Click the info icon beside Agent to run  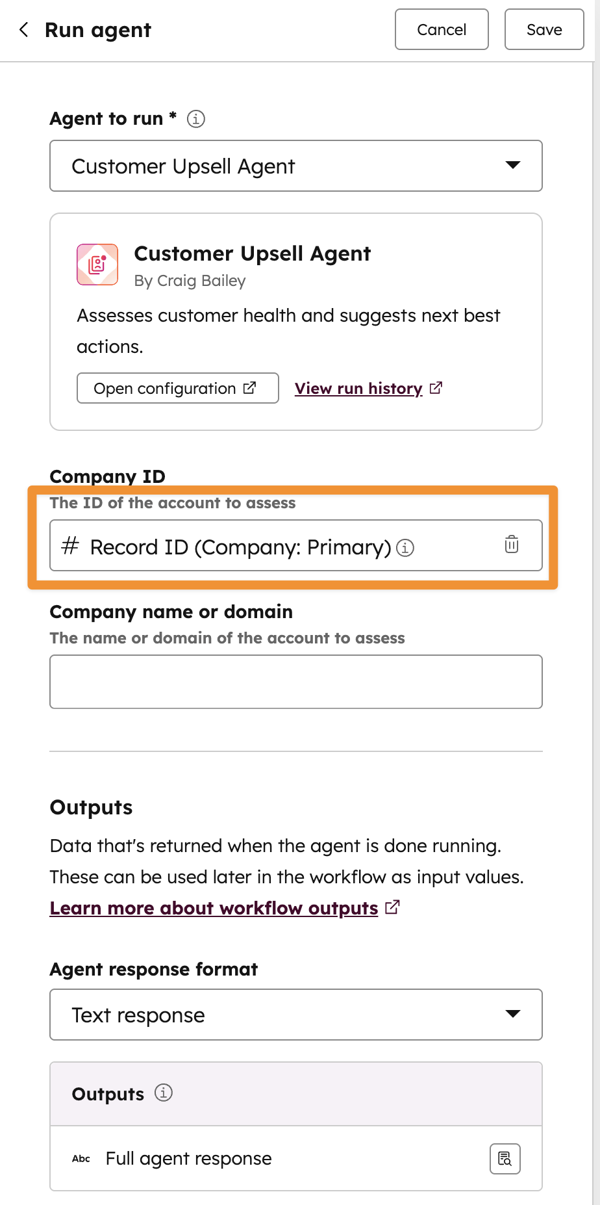coord(195,119)
